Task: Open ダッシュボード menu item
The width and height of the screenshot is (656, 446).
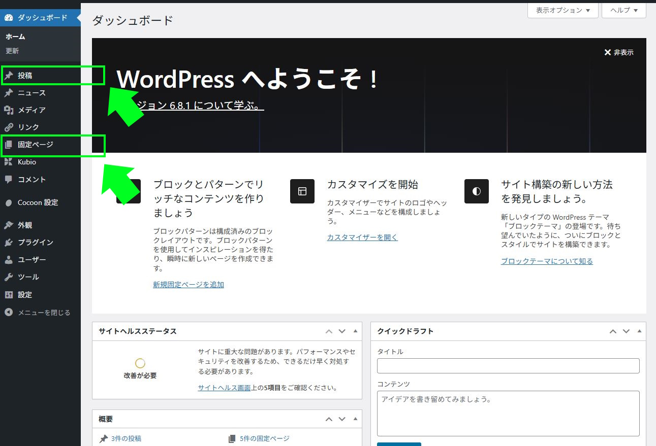Action: coord(40,18)
